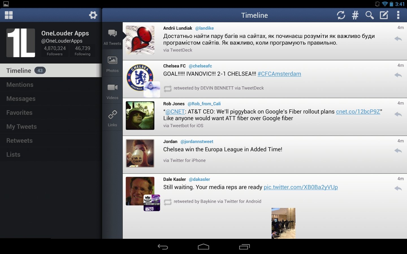This screenshot has height=254, width=407.
Task: Tap the Android back button
Action: click(163, 247)
